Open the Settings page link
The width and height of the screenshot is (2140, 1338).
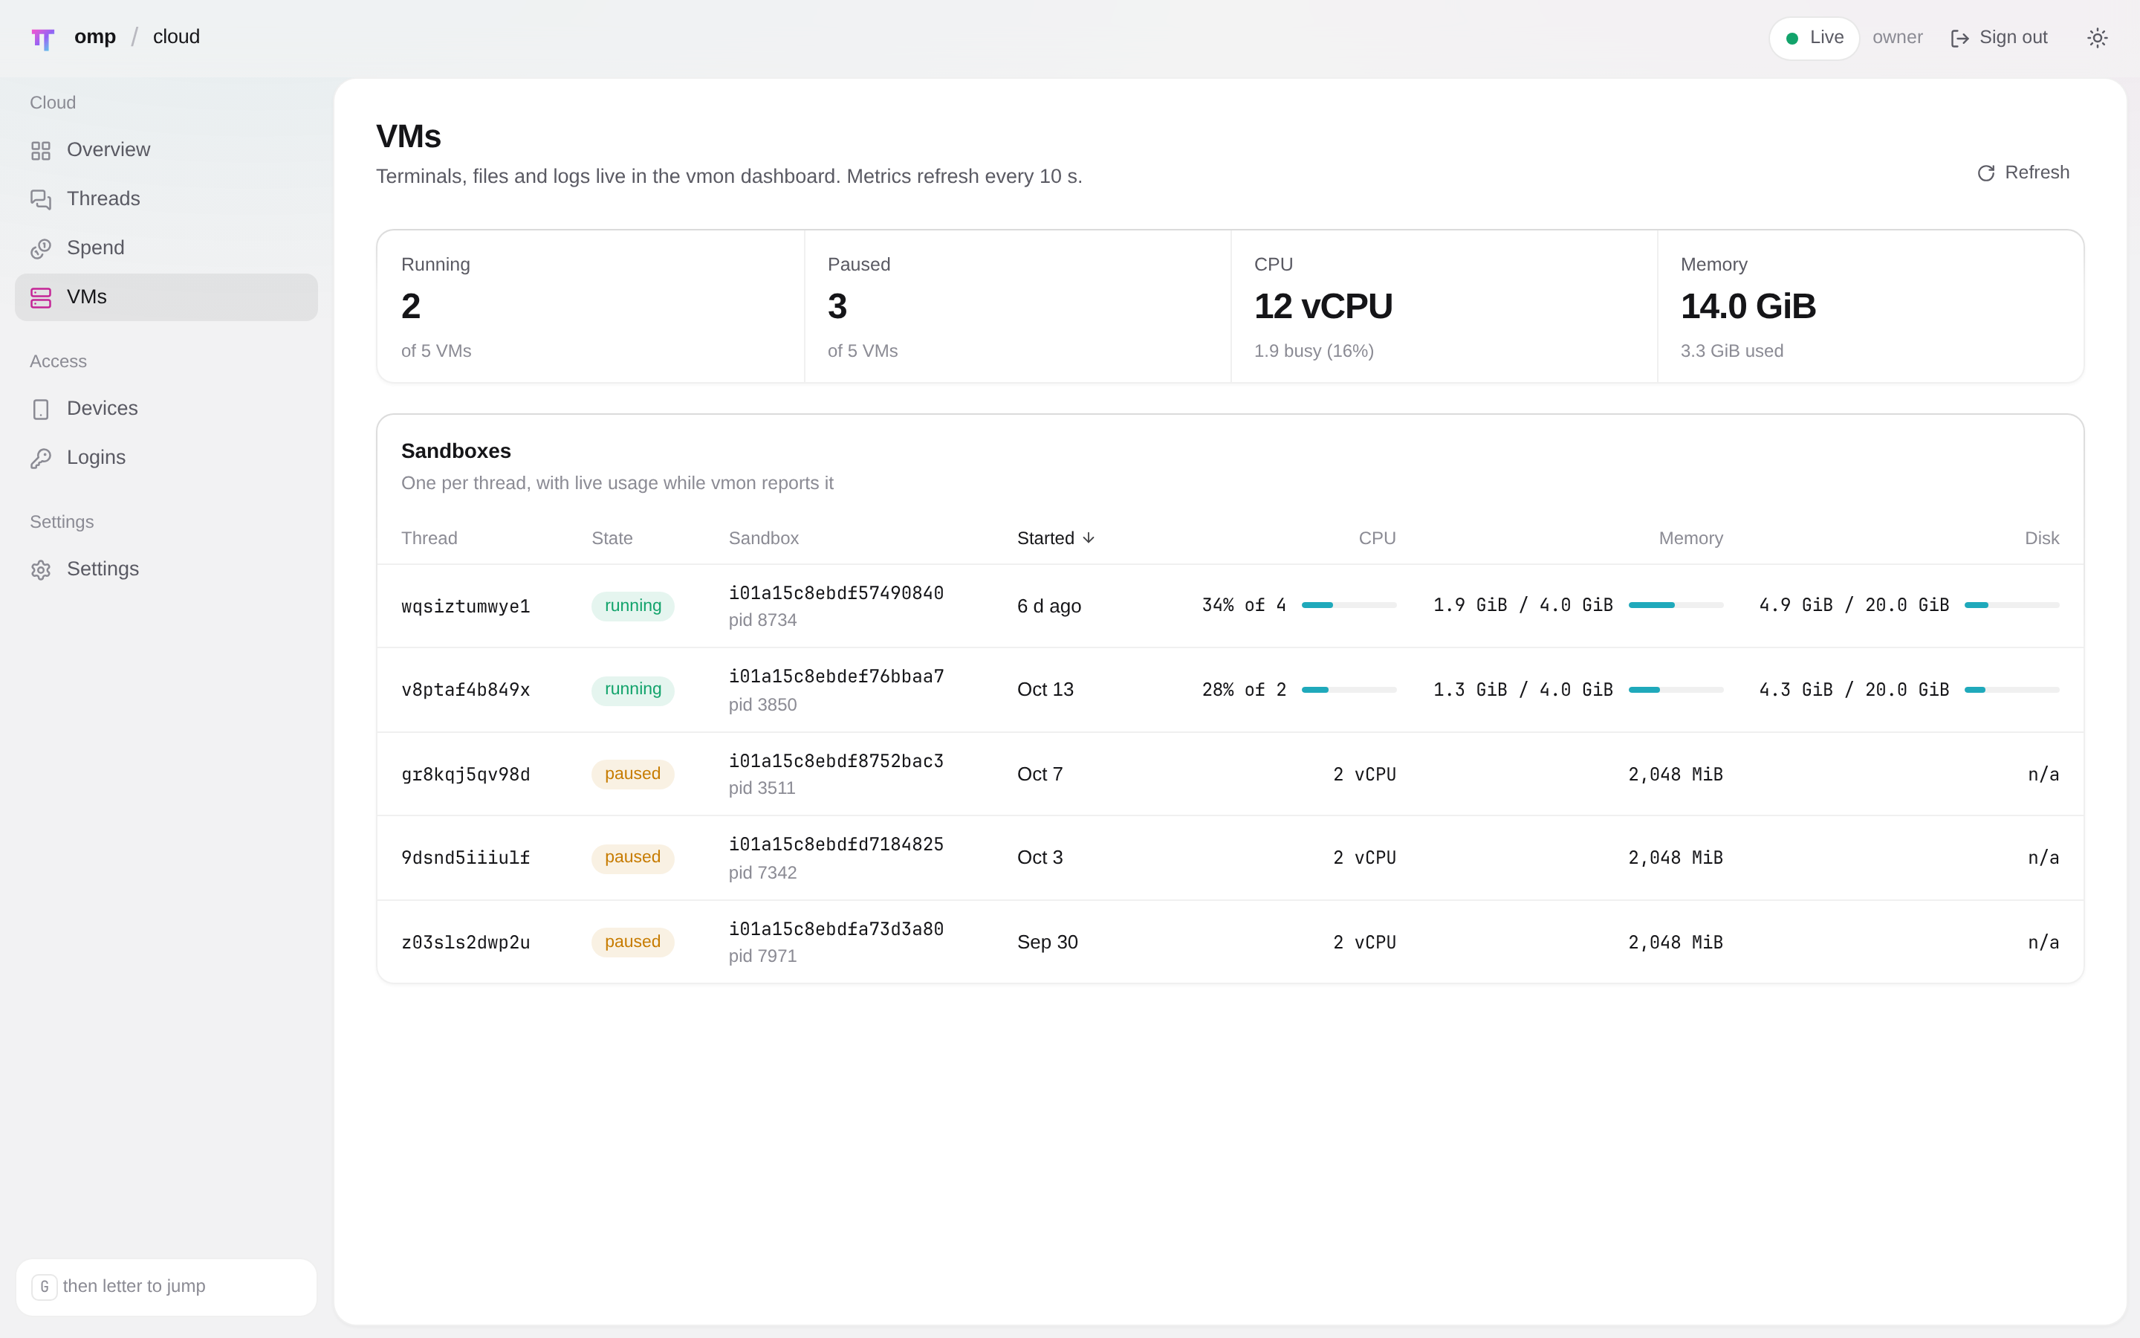point(166,570)
